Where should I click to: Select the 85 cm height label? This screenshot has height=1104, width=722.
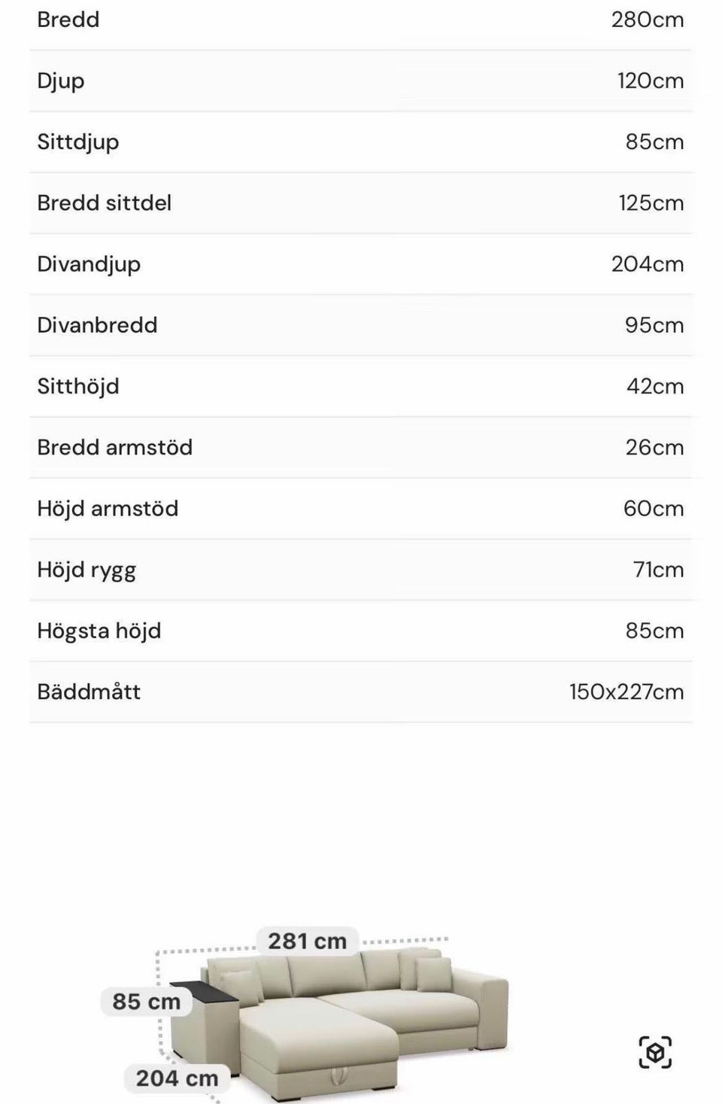pos(147,1002)
